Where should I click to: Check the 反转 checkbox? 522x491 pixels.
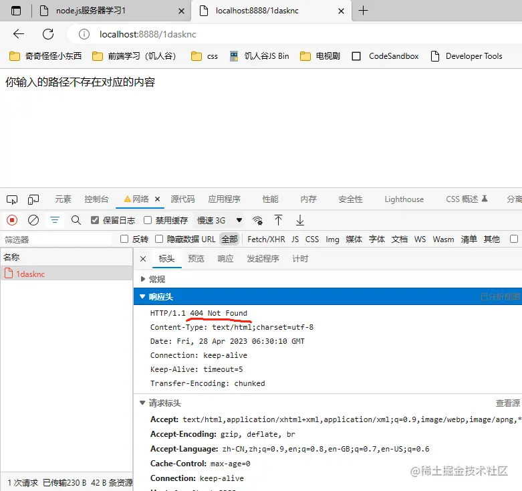[x=124, y=239]
